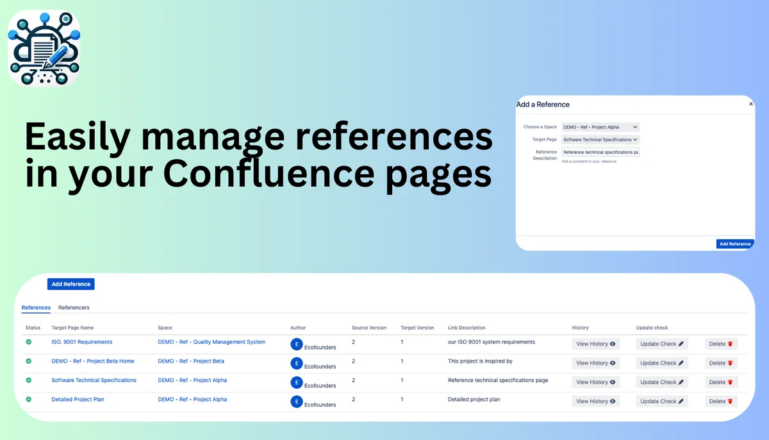This screenshot has width=769, height=440.
Task: Click the green status icon for ISO. 9001 Requirements
Action: 28,343
